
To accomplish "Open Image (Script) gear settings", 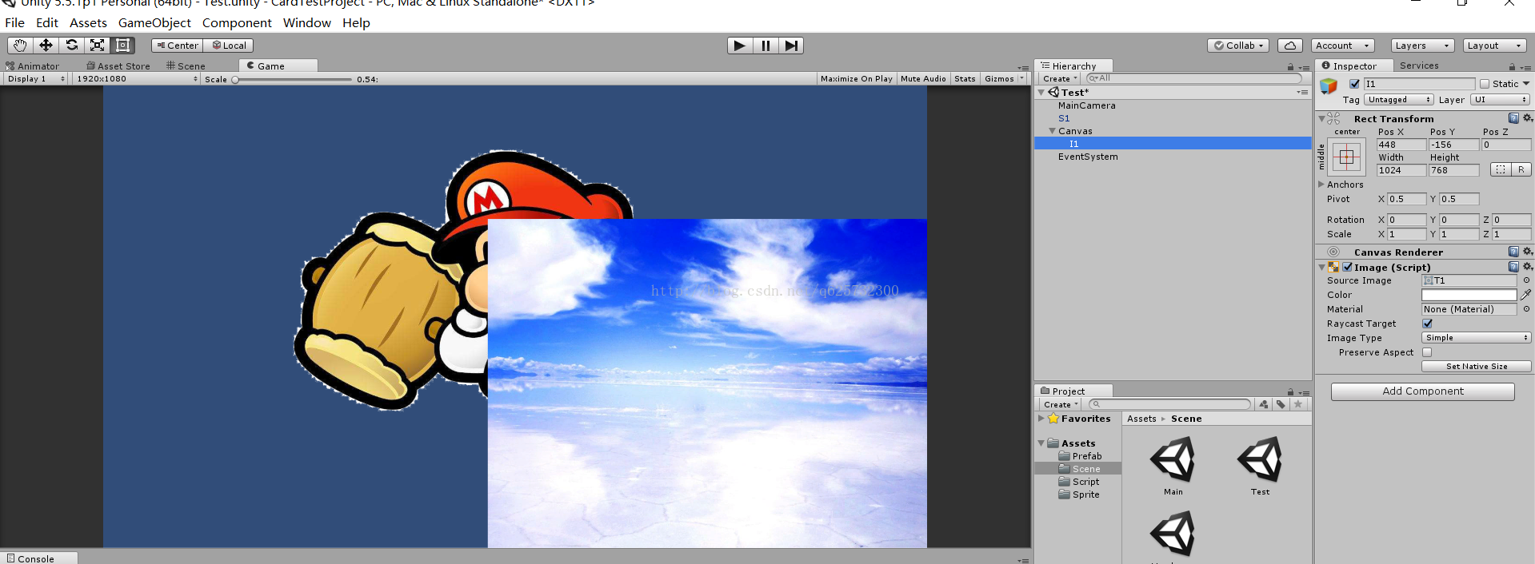I will click(x=1528, y=267).
